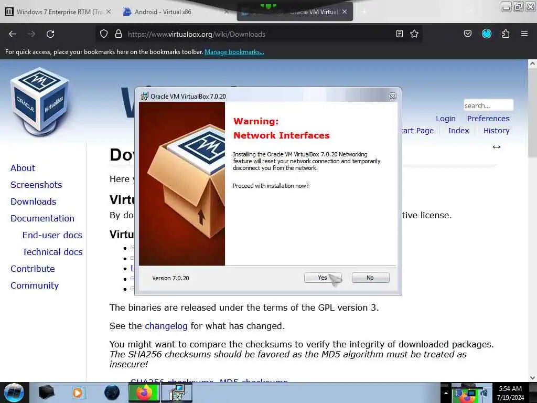The image size is (537, 403).
Task: Click Yes to proceed with installation
Action: pos(323,278)
